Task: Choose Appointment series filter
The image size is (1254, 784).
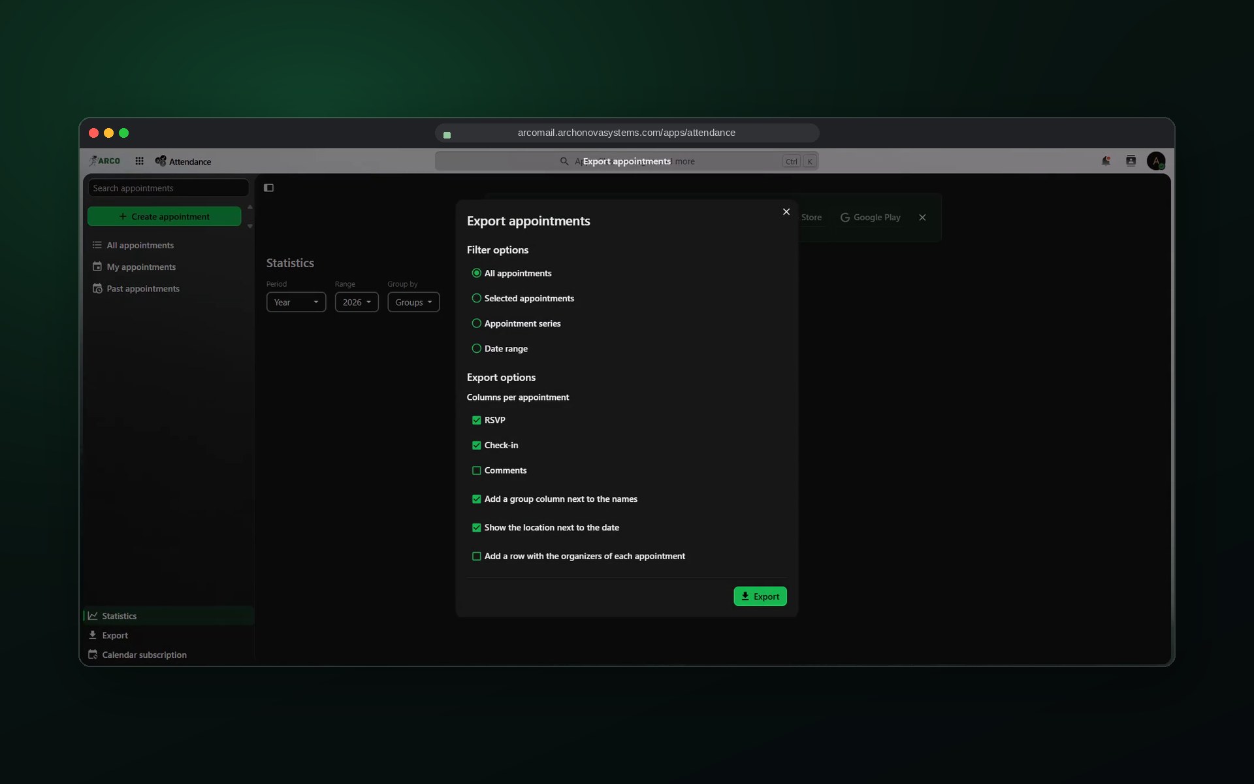Action: [477, 323]
